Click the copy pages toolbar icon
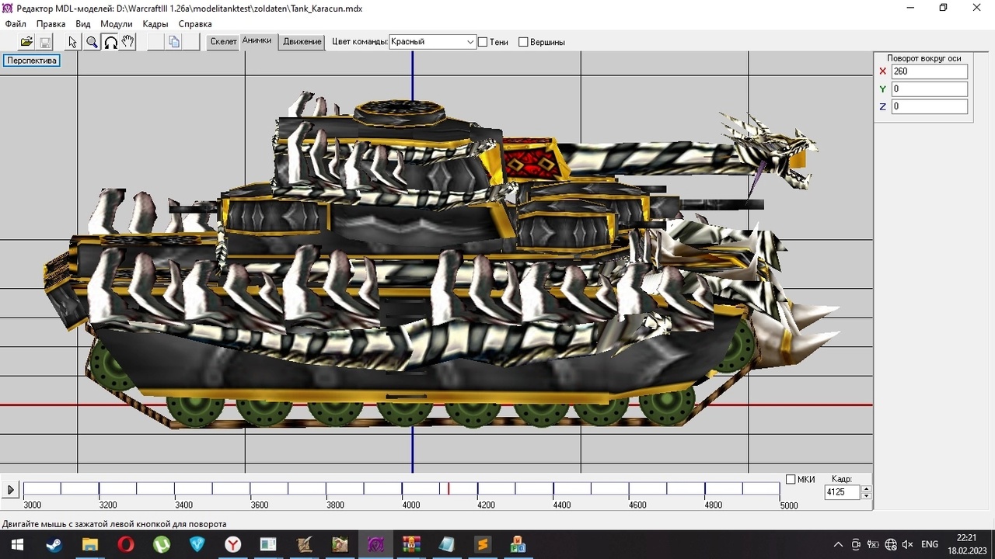 tap(174, 42)
